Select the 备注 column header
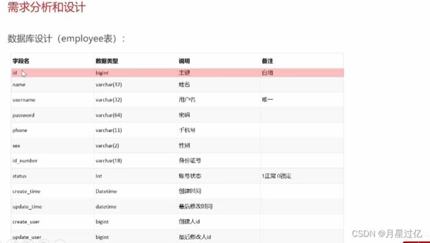The width and height of the screenshot is (430, 243). coord(267,61)
